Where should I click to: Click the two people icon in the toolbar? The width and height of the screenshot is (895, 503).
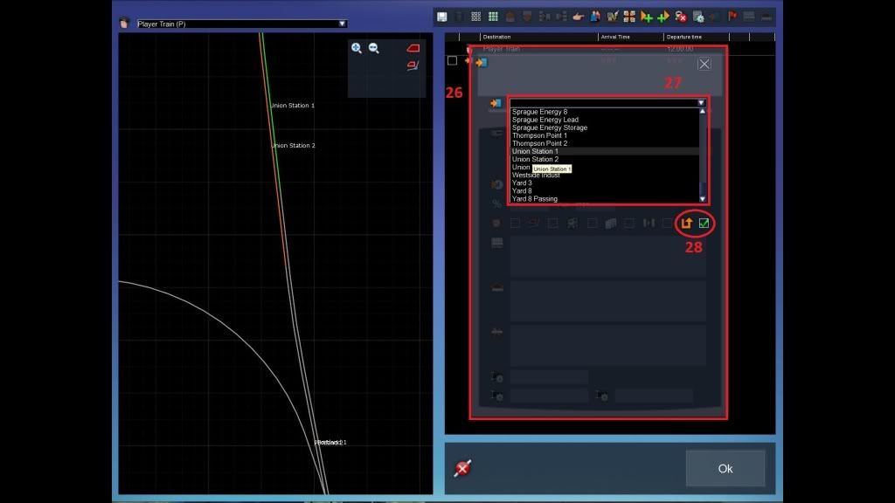tap(595, 17)
